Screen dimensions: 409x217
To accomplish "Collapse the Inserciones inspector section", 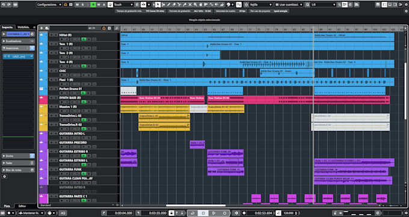I will (x=18, y=48).
